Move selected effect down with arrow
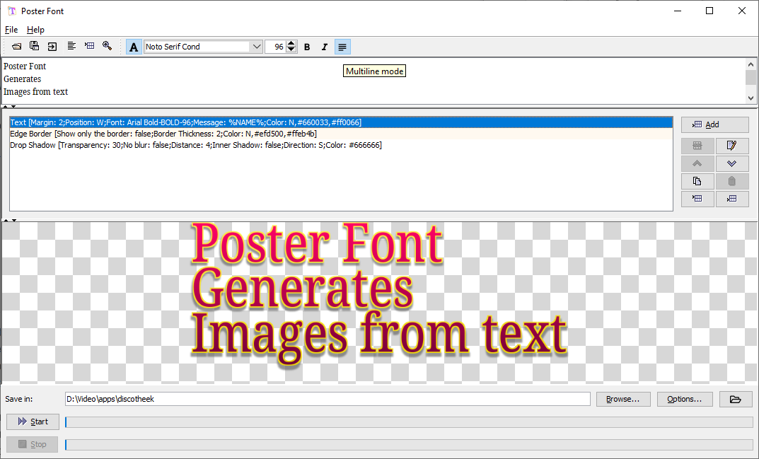The height and width of the screenshot is (459, 759). tap(731, 163)
